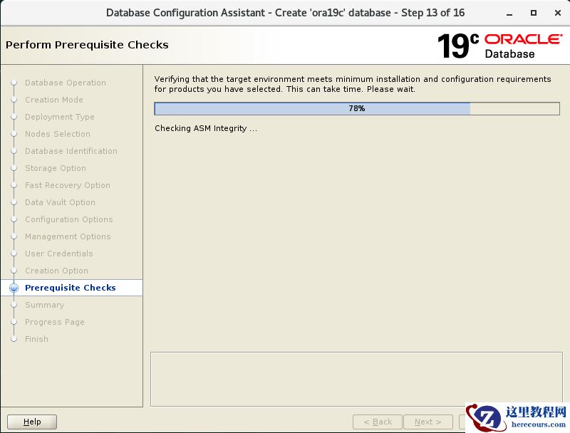This screenshot has width=570, height=433.
Task: Select Deployment Type step
Action: pos(60,117)
